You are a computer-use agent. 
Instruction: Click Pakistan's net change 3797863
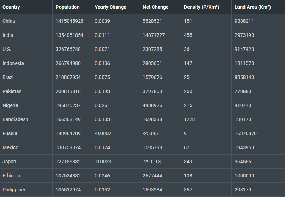[152, 91]
